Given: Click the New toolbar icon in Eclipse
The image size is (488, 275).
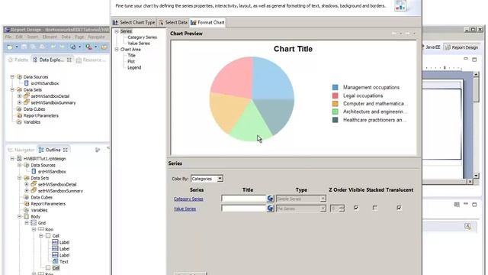Looking at the screenshot, I should [10, 47].
